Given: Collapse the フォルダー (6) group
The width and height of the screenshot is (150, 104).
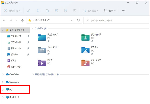Looking at the screenshot, I should click(x=33, y=28).
